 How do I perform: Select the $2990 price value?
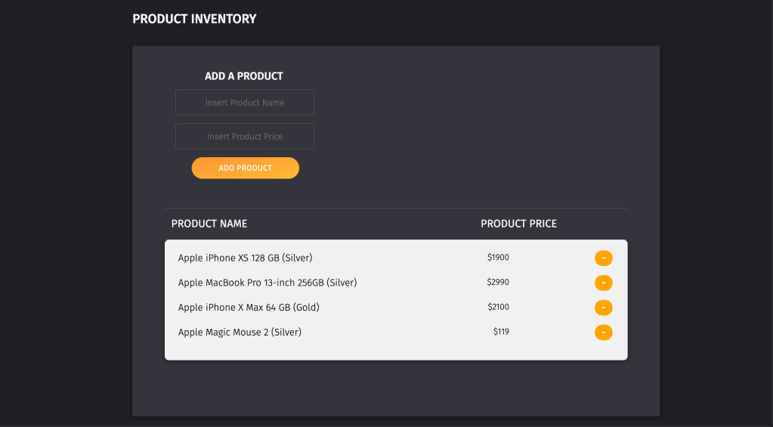coord(498,283)
